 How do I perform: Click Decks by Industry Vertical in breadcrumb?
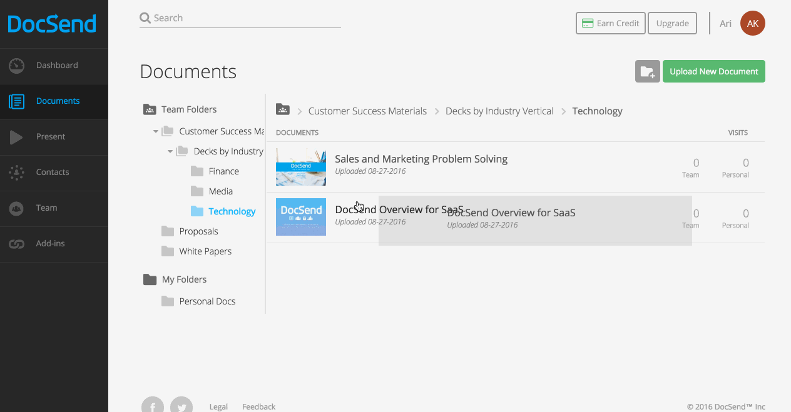[499, 111]
